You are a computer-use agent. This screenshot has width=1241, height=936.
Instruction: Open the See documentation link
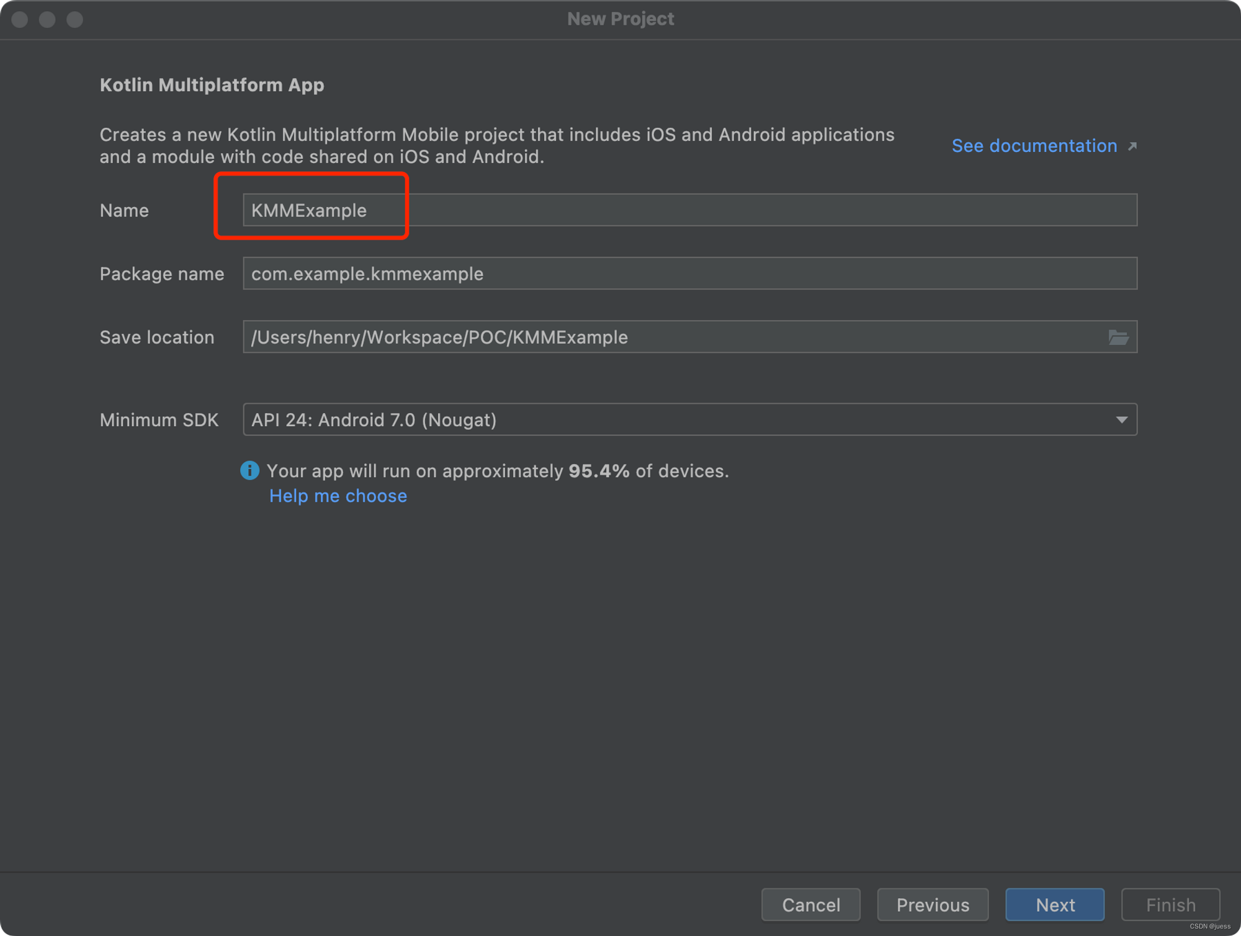(1034, 146)
